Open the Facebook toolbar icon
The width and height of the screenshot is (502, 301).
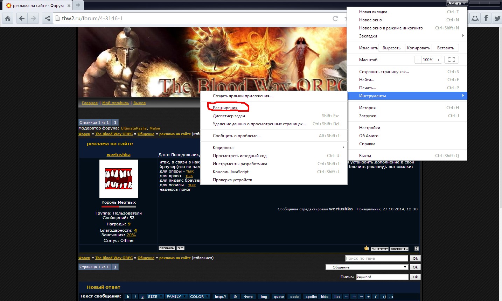pos(486,19)
